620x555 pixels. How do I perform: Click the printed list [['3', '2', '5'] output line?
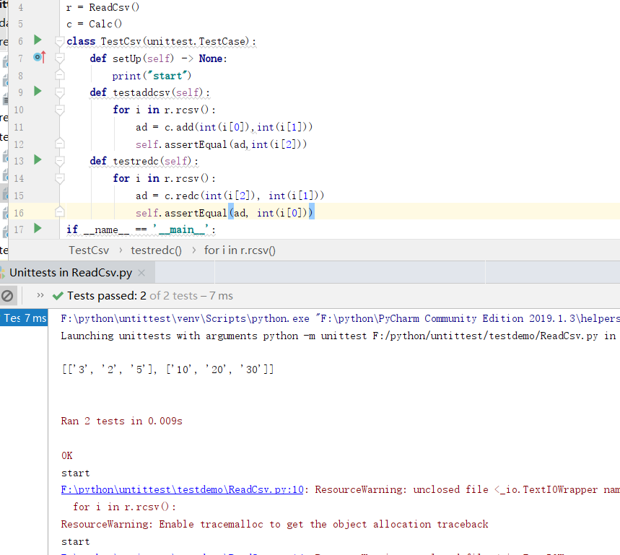pyautogui.click(x=167, y=370)
